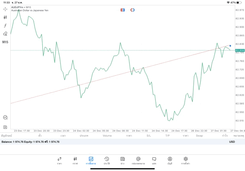Open the History (ประวัติ) clock tab
This screenshot has width=245, height=171.
tap(106, 160)
